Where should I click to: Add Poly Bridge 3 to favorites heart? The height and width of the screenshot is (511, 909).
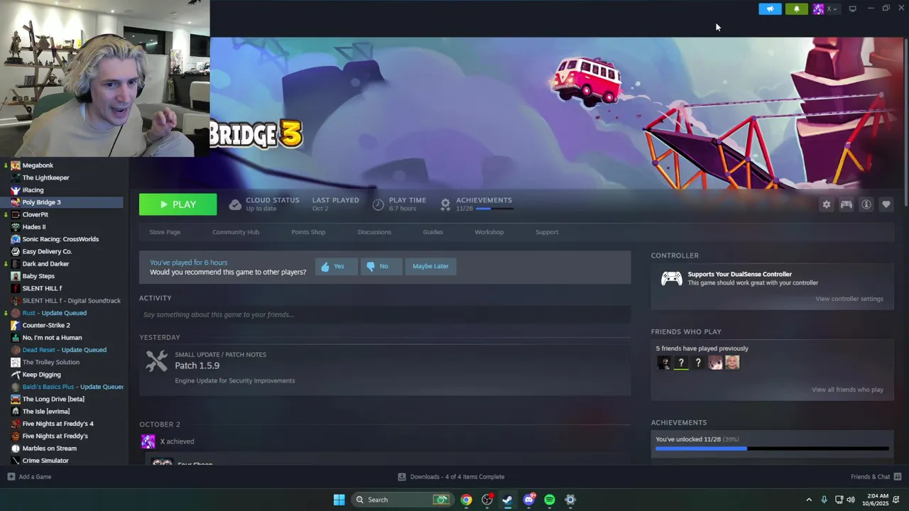point(886,204)
